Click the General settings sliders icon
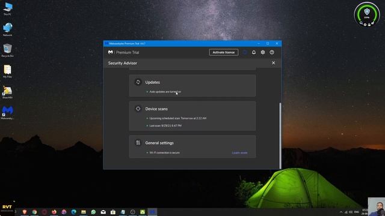Image resolution: width=385 pixels, height=216 pixels. 138,143
